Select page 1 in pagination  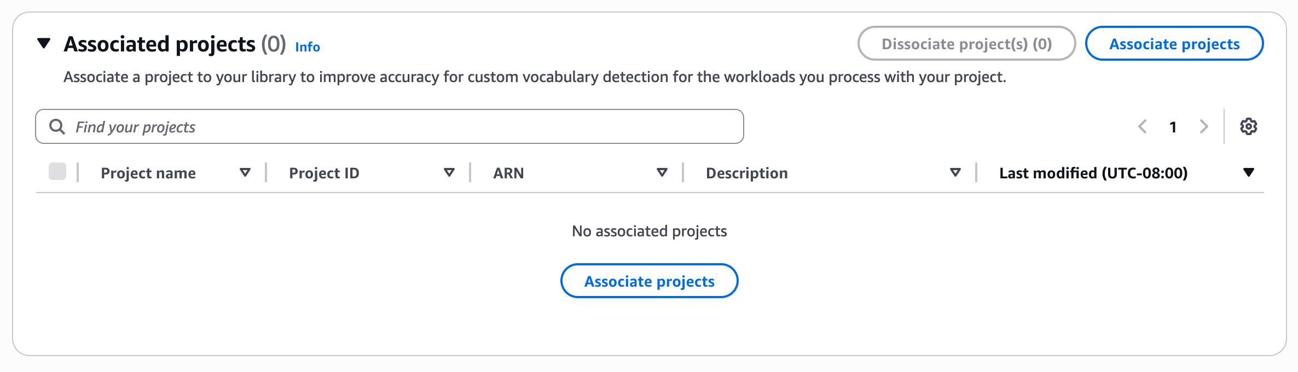1173,127
